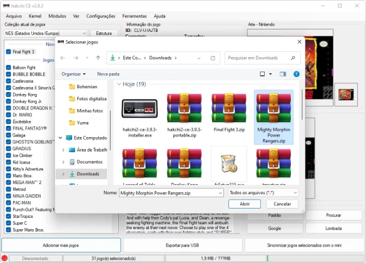Viewport: 366px width, 263px height.
Task: Collapse the Este Computador tree node
Action: [x=60, y=138]
